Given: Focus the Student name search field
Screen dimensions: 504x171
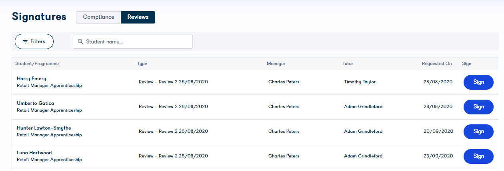Looking at the screenshot, I should [x=133, y=42].
